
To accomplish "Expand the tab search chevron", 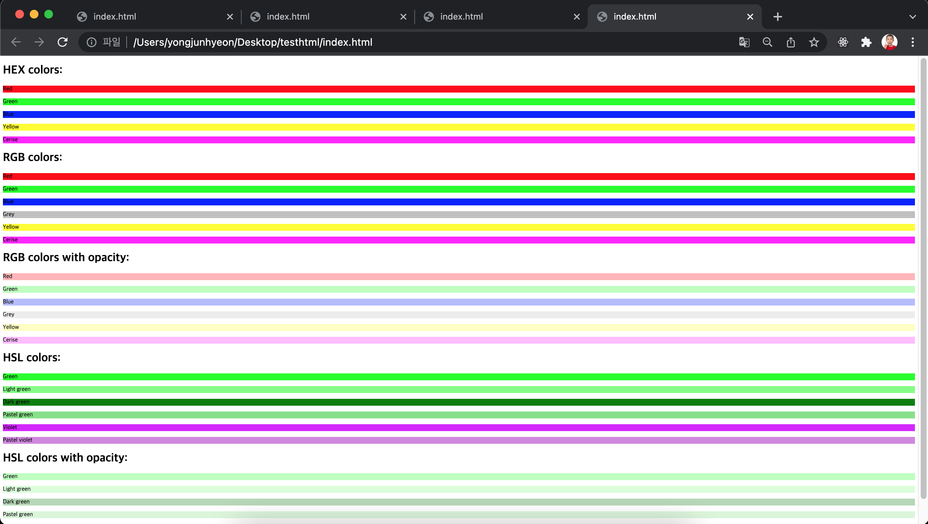I will tap(913, 17).
